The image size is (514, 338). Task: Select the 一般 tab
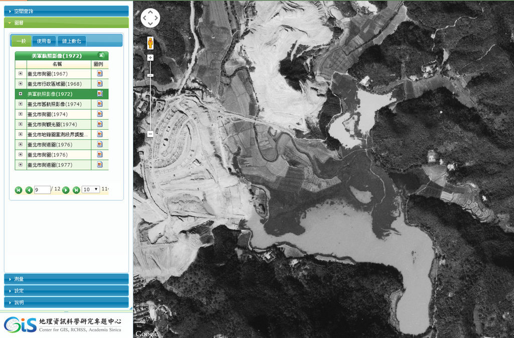coord(21,41)
